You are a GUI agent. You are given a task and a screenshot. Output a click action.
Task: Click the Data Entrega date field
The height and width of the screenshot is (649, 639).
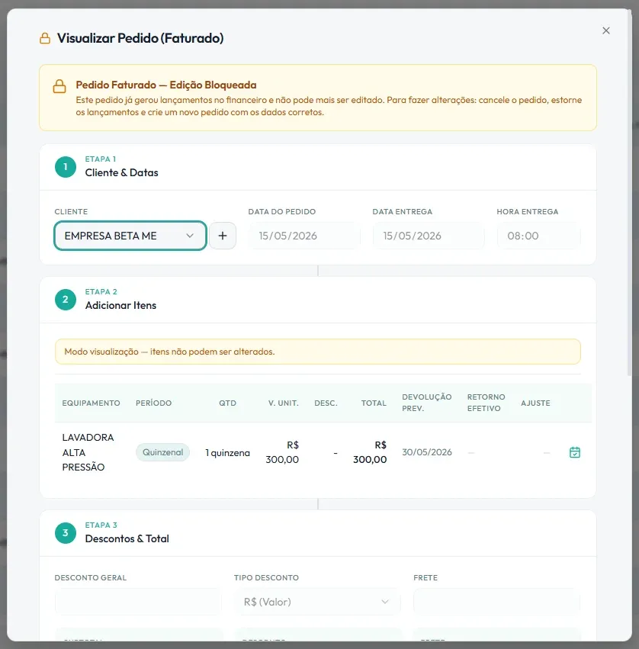point(429,236)
